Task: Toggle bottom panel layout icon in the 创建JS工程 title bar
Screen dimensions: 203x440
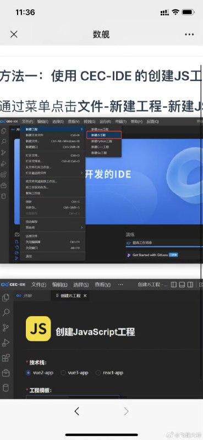Action: point(182,284)
